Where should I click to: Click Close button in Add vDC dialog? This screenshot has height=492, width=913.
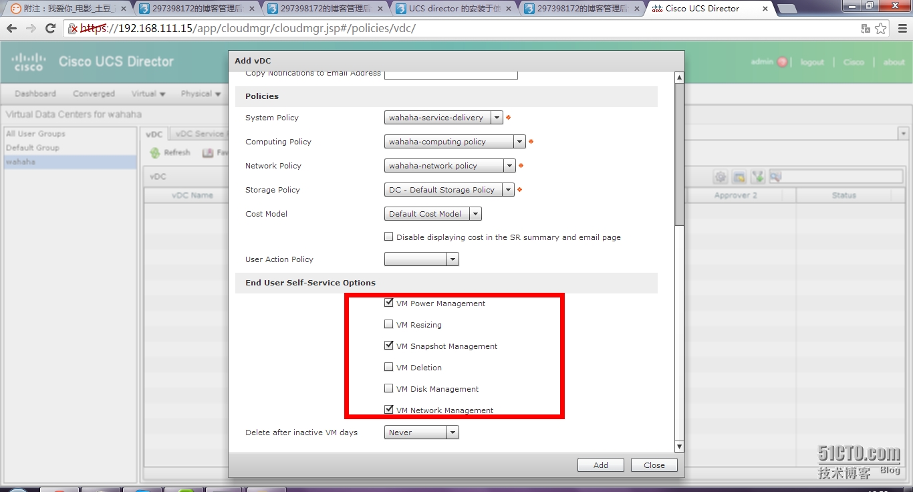(x=654, y=465)
